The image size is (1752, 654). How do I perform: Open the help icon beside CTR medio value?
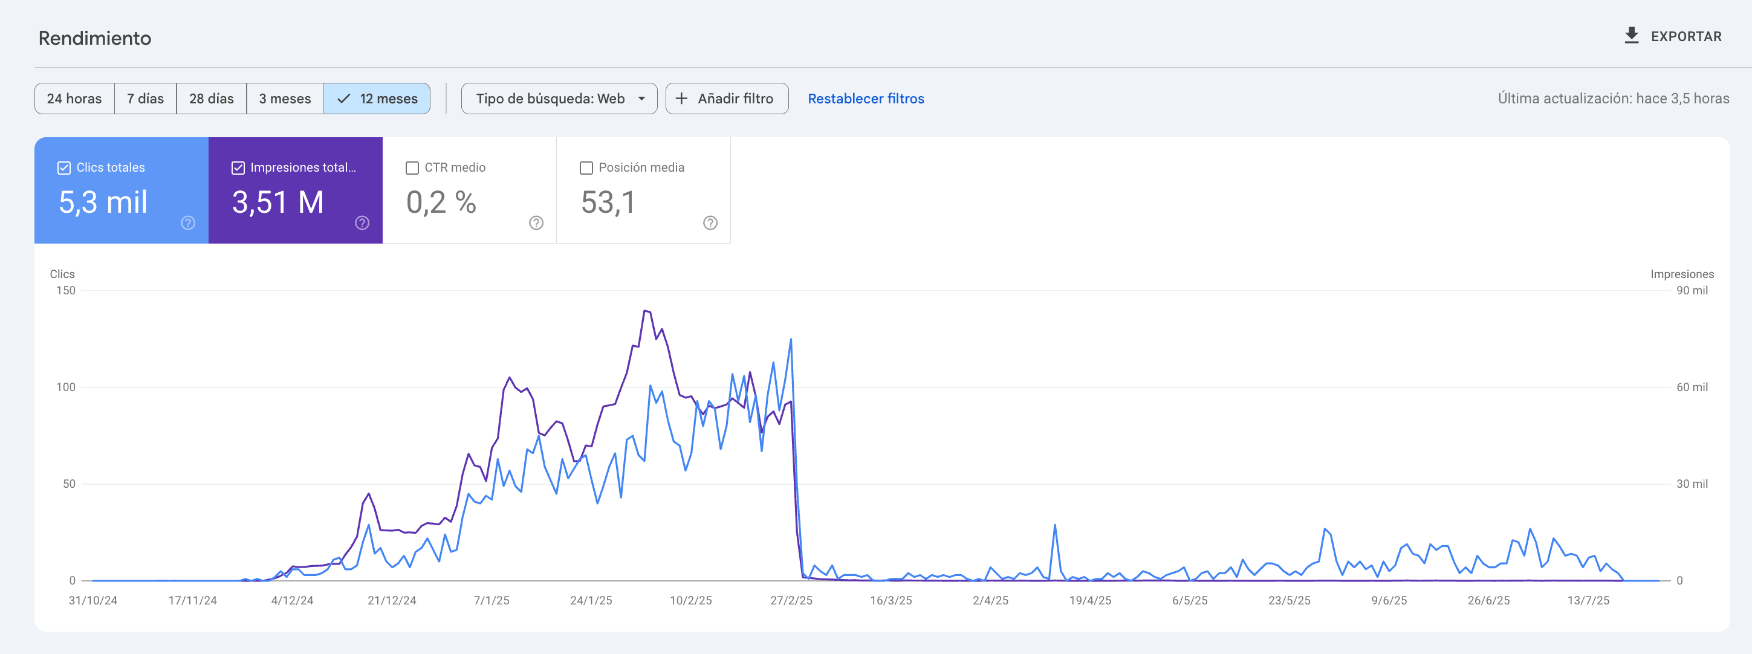(535, 222)
